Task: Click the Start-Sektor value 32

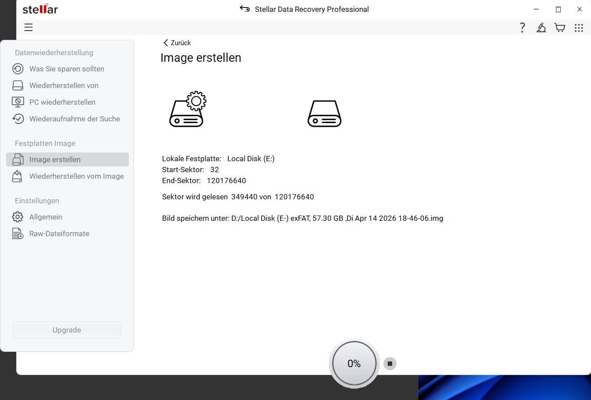Action: (x=215, y=170)
